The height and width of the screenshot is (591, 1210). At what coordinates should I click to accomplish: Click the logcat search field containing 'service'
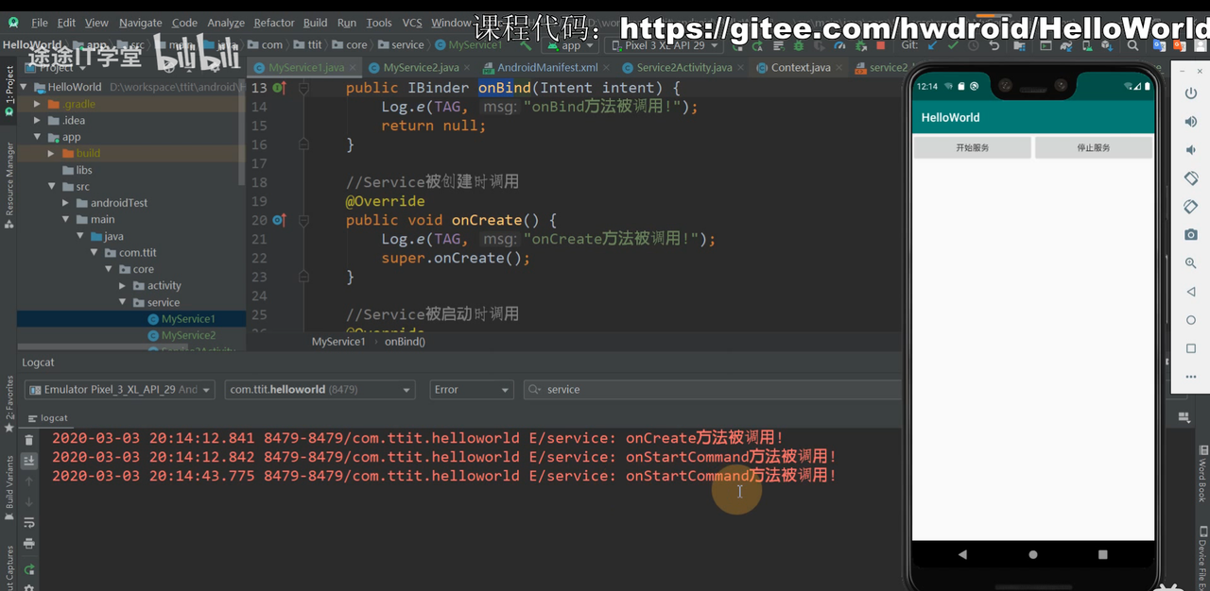pos(709,389)
